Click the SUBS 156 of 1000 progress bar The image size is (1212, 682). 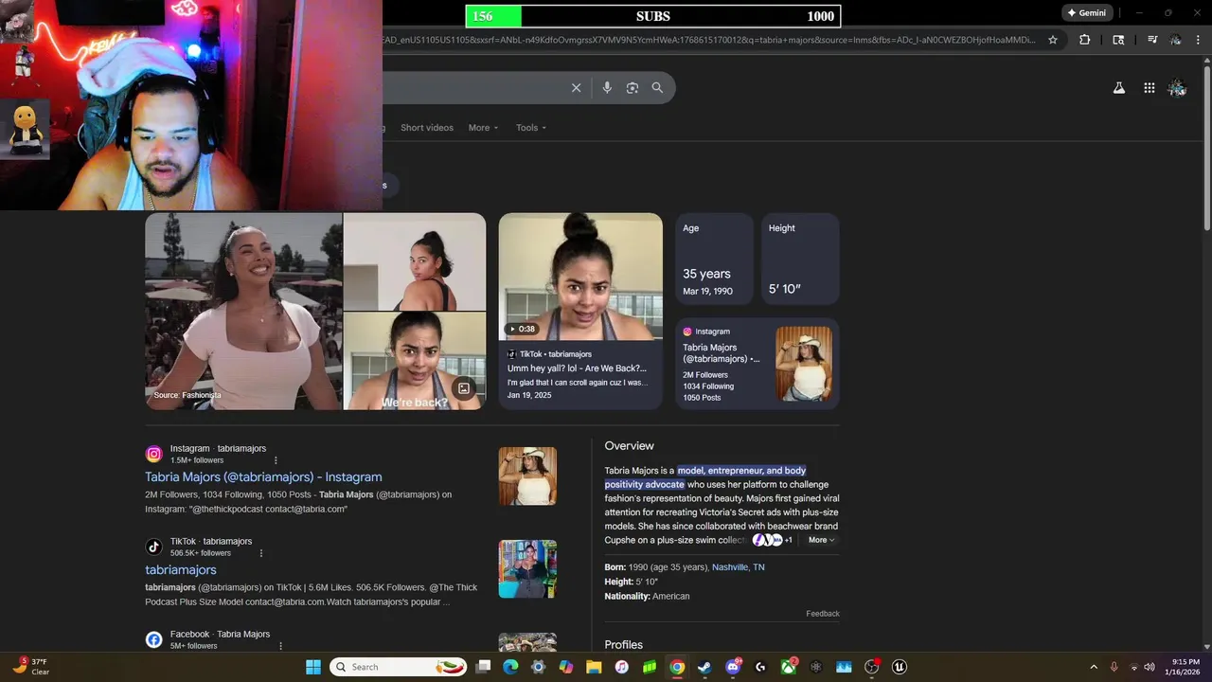(653, 16)
